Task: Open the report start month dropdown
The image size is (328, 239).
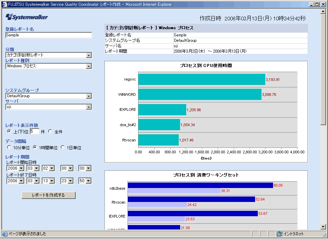Action: 33,168
